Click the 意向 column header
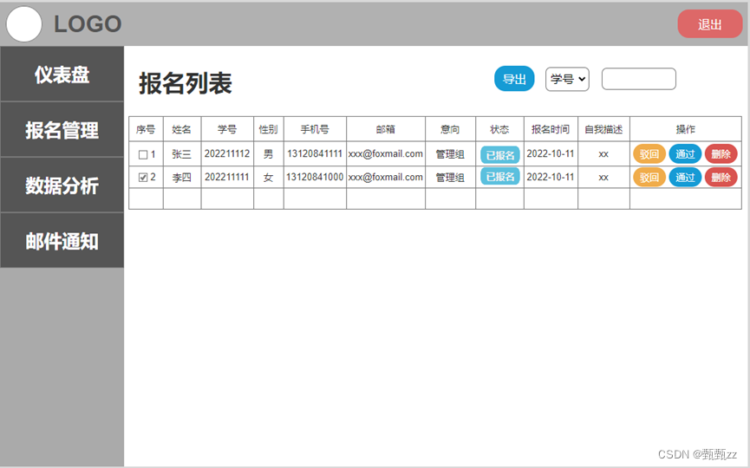 tap(450, 129)
